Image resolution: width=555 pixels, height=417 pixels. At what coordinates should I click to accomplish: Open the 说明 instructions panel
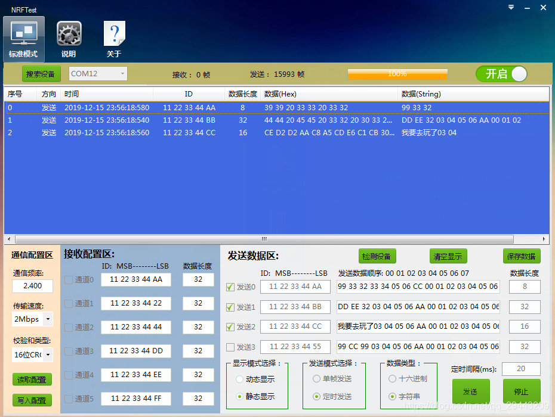click(68, 38)
